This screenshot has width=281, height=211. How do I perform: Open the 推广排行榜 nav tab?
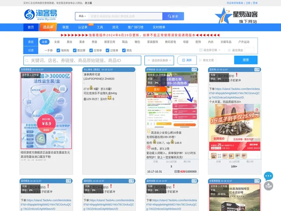click(135, 27)
